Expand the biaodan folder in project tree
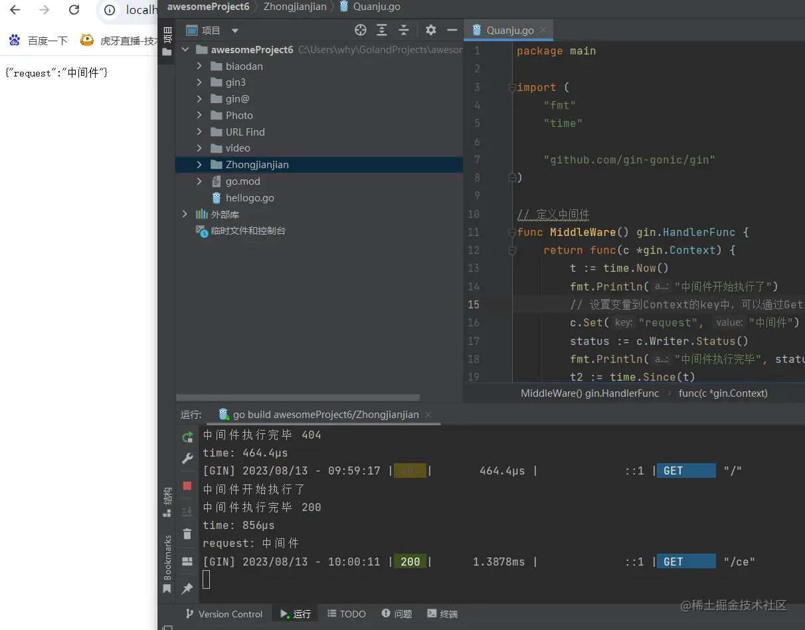The height and width of the screenshot is (630, 805). 199,66
